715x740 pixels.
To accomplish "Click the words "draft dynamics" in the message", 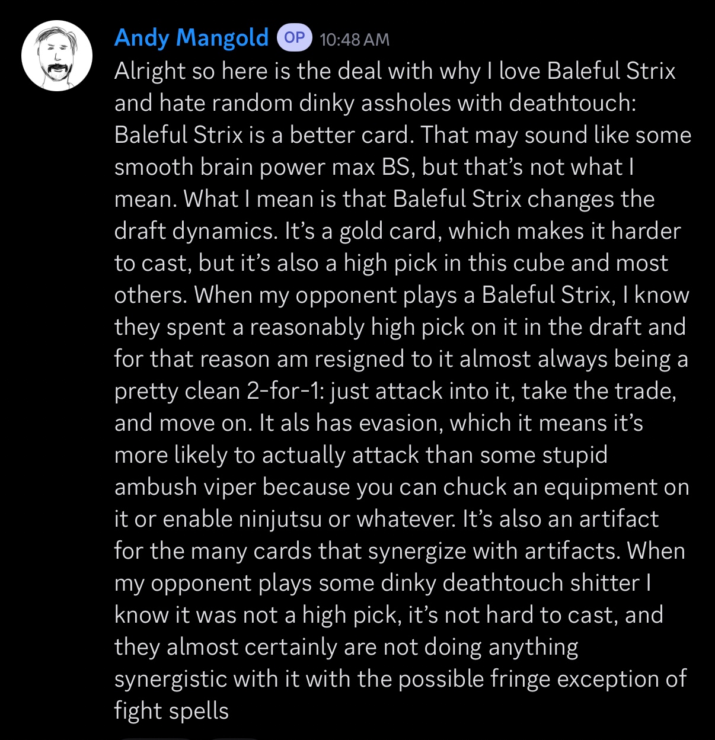I will tap(195, 231).
